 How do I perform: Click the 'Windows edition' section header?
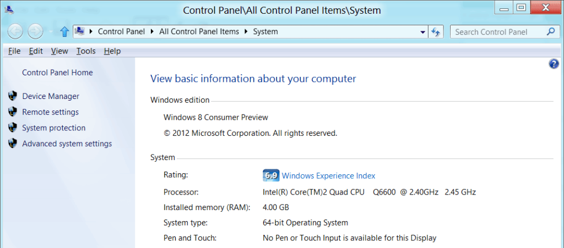pyautogui.click(x=180, y=100)
